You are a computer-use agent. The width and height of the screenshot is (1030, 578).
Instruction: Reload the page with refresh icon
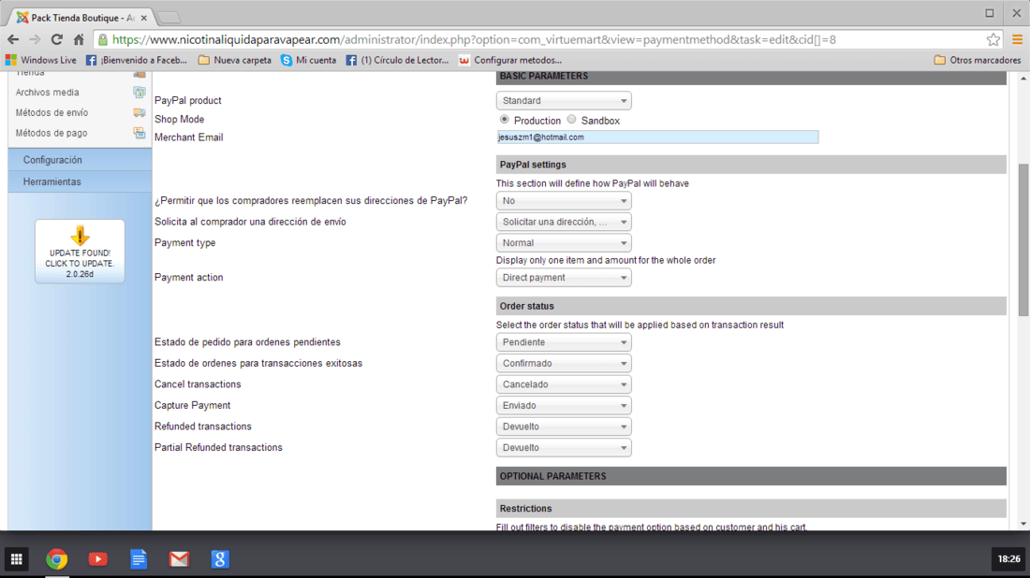57,39
